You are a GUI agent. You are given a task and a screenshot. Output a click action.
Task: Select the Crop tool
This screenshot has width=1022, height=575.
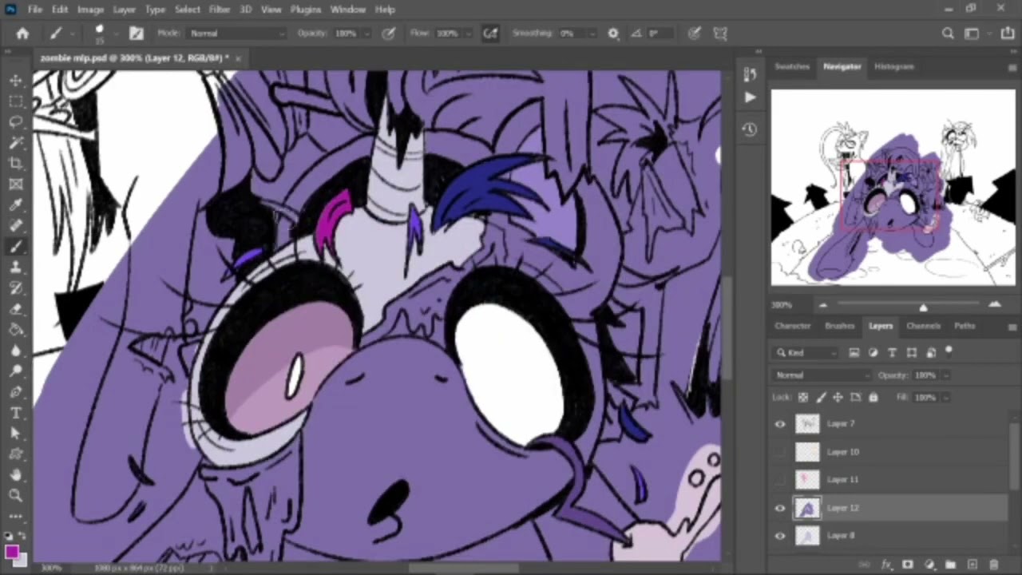[x=16, y=163]
